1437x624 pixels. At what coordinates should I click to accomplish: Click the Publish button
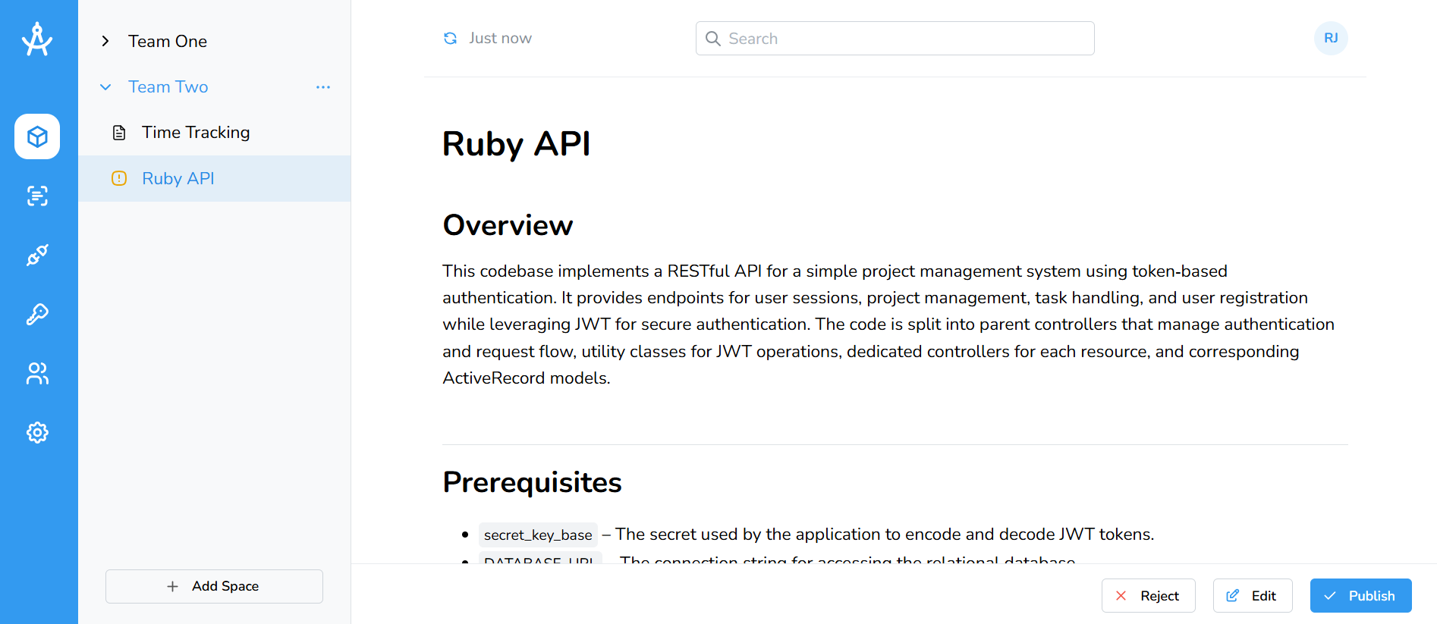(x=1360, y=596)
